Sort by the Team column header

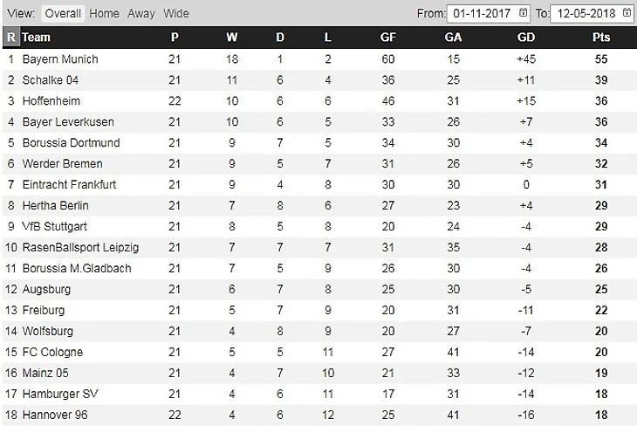36,38
